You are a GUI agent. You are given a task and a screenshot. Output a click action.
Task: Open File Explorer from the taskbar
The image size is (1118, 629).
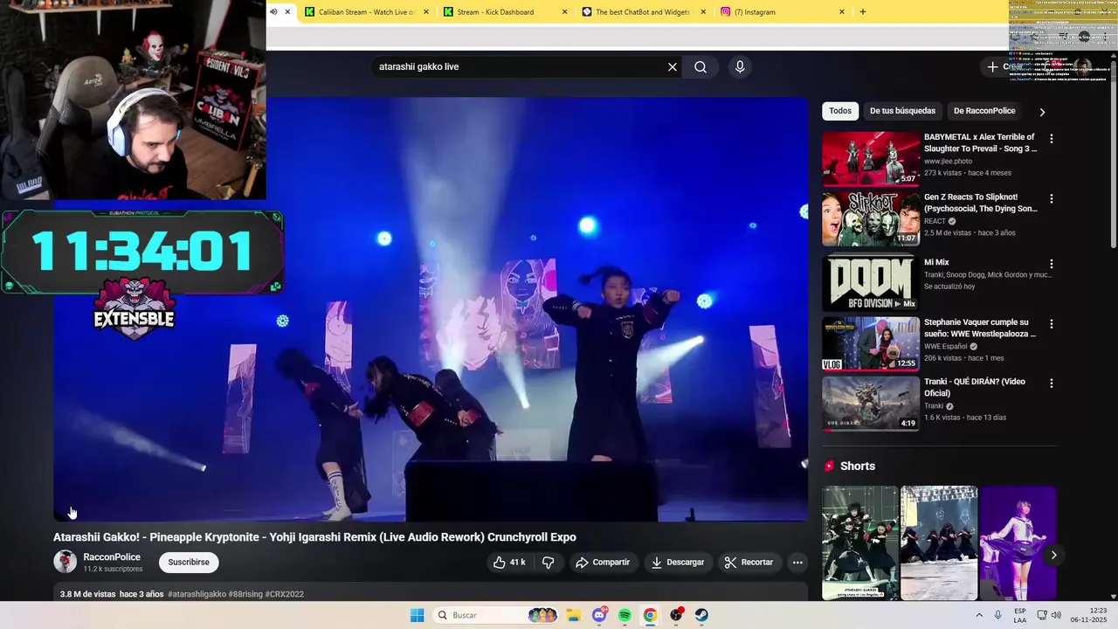(x=573, y=615)
